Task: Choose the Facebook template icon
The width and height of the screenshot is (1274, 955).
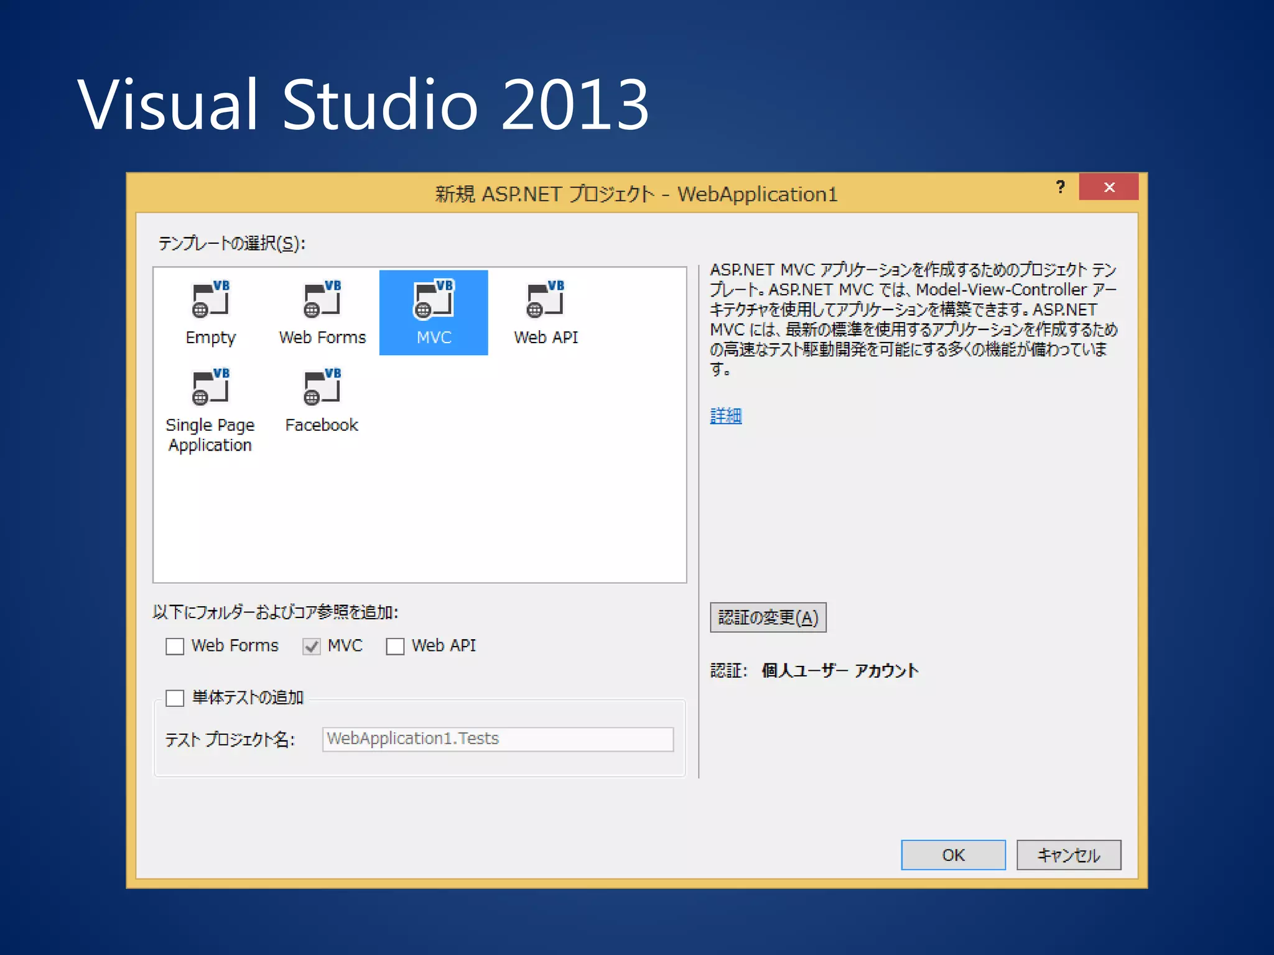Action: [x=322, y=387]
